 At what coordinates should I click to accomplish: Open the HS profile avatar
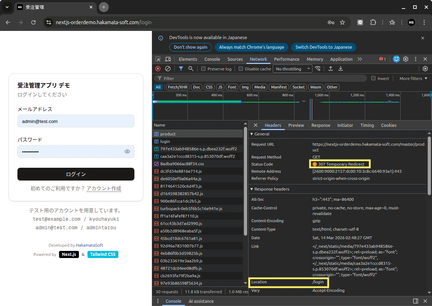click(411, 22)
